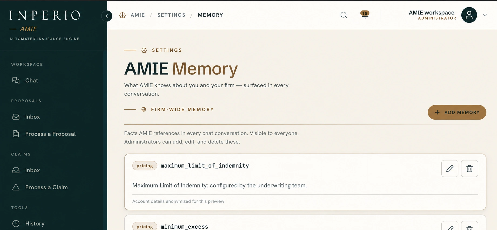
Task: Click the brain icon beside AMIE breadcrumb
Action: (122, 15)
